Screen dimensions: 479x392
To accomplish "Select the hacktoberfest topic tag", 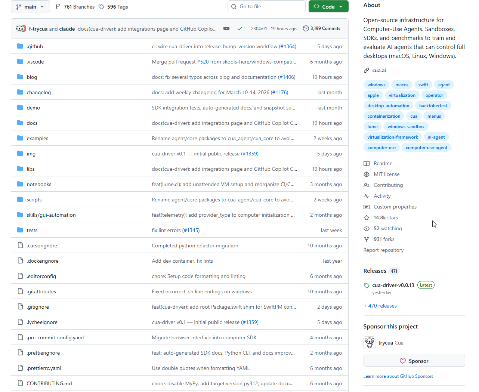I will [433, 106].
